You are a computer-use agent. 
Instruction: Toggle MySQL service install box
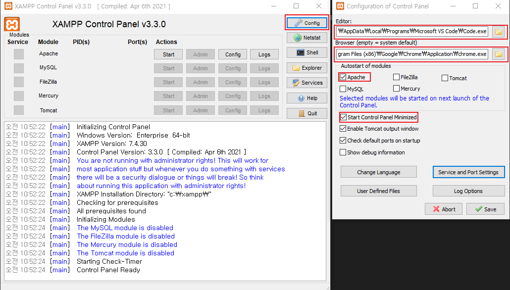(x=19, y=68)
